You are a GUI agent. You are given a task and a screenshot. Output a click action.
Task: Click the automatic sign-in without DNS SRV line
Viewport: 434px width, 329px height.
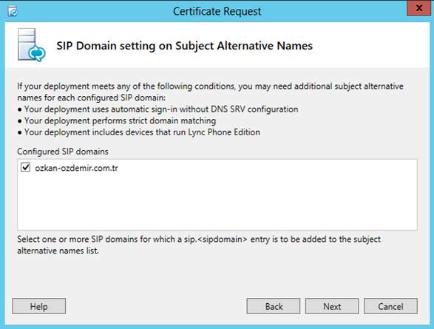[157, 109]
